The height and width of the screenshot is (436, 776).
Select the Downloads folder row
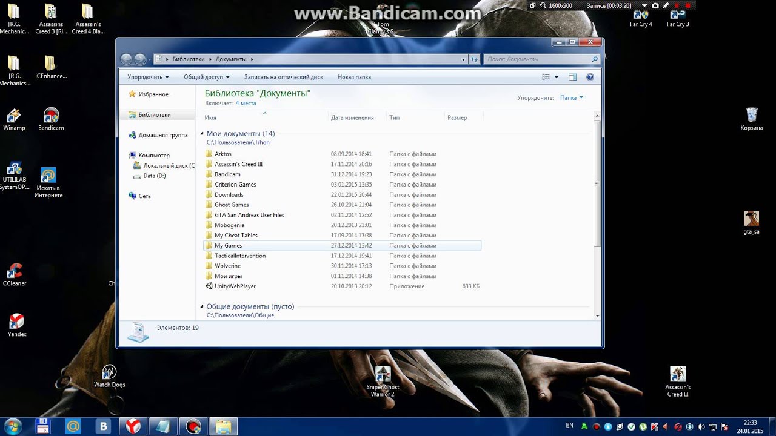[x=343, y=194]
